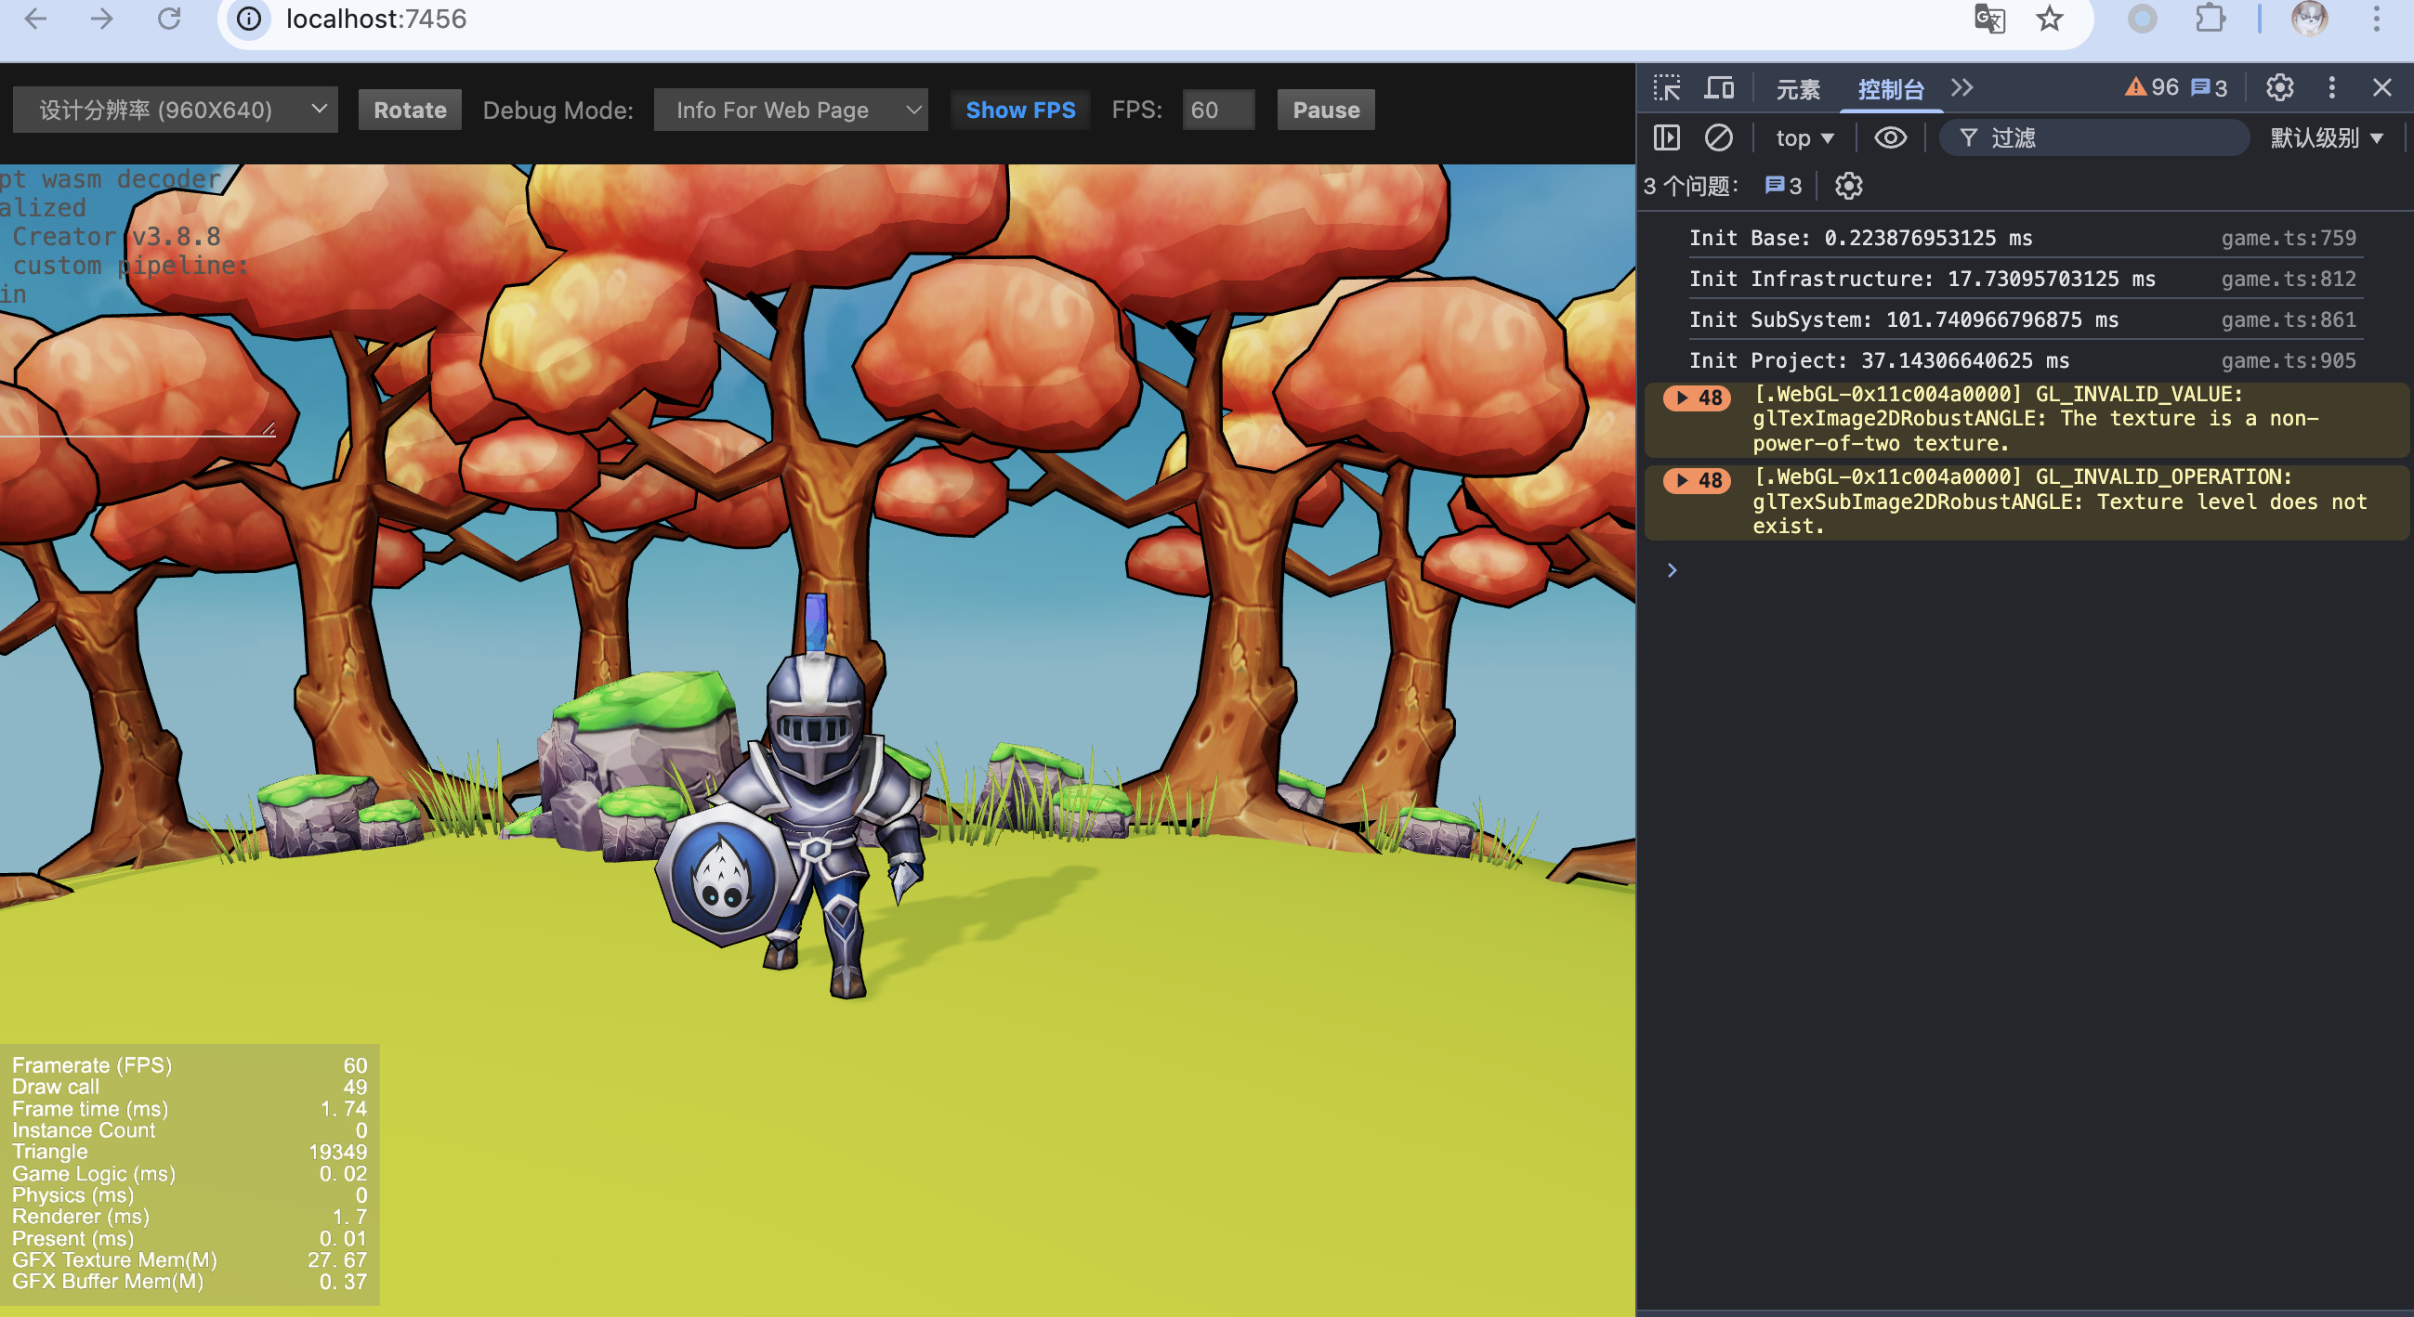Click the Rotate button
Image resolution: width=2414 pixels, height=1317 pixels.
(410, 111)
